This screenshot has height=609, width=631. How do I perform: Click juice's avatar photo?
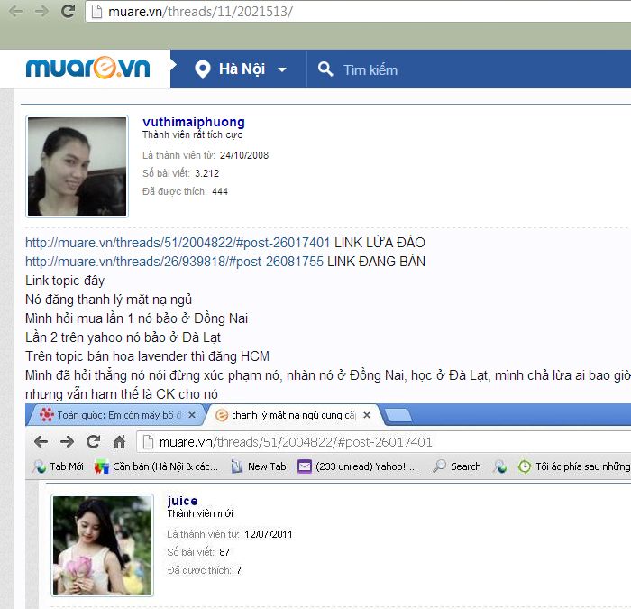point(102,545)
